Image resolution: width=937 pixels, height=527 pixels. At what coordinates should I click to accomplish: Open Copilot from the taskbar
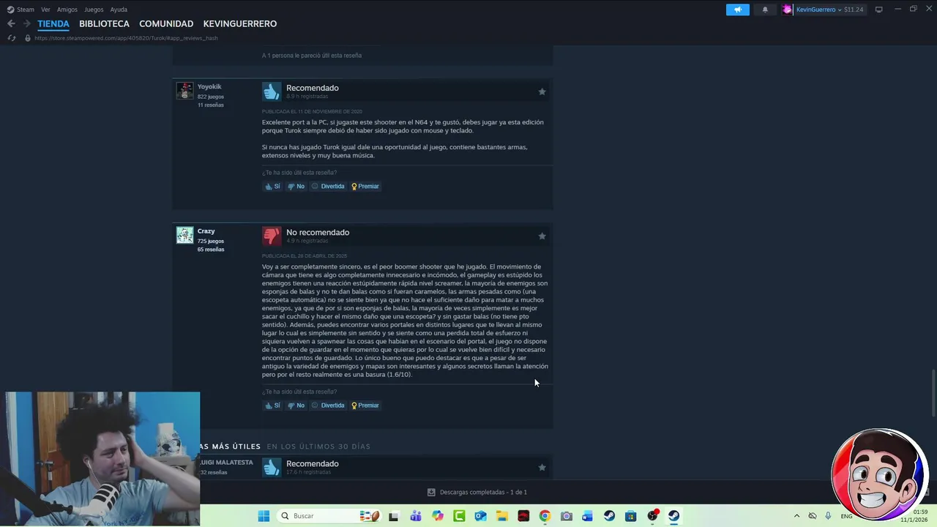(438, 516)
